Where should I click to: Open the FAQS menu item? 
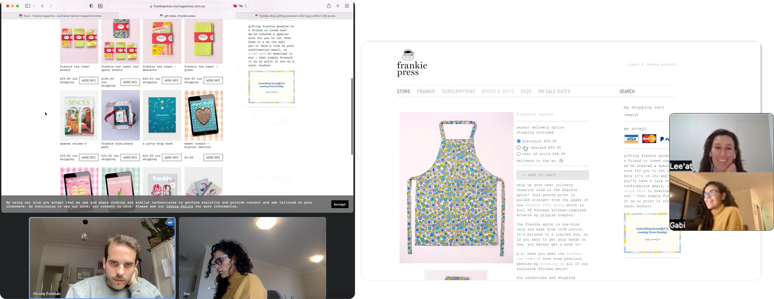(x=526, y=91)
